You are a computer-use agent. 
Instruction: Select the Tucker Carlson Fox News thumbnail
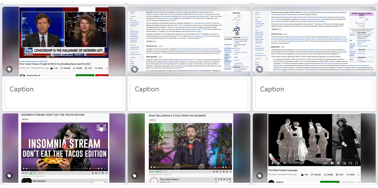64,41
